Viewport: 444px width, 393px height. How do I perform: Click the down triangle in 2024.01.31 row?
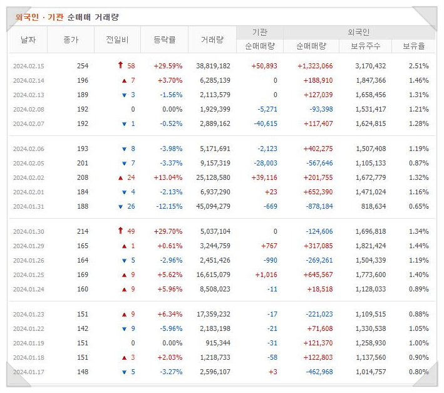pyautogui.click(x=120, y=207)
